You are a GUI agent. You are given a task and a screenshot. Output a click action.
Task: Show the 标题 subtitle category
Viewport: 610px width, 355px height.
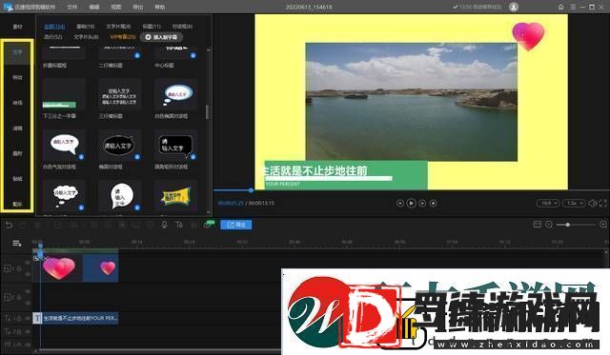point(152,27)
